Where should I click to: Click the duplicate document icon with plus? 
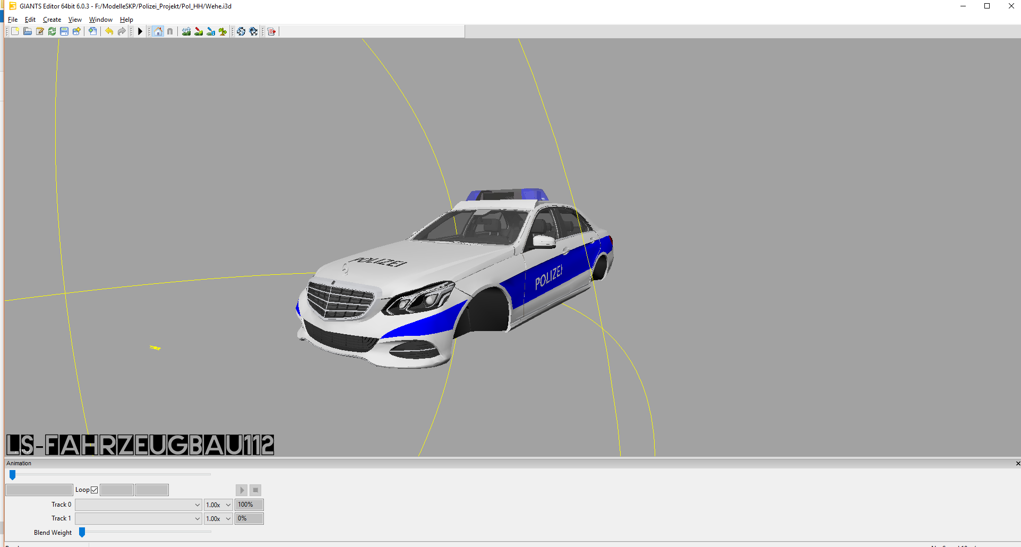click(92, 31)
